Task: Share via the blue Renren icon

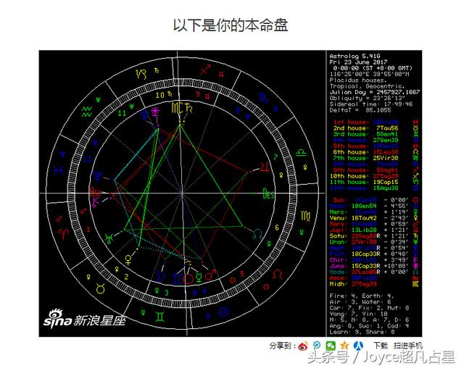Action: tap(358, 346)
